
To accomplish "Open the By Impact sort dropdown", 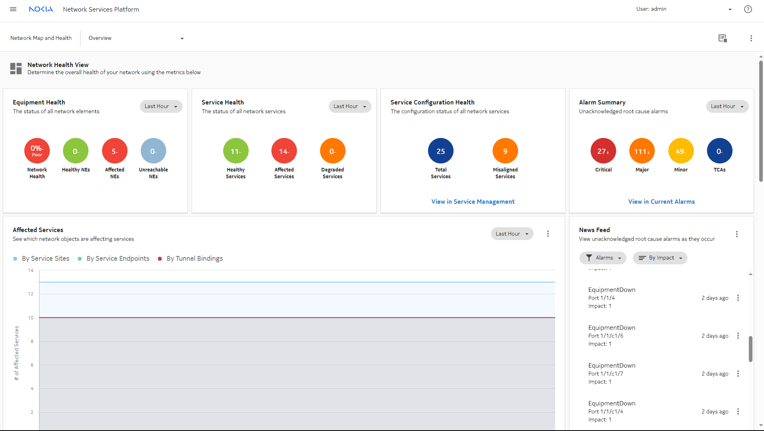I will 660,258.
